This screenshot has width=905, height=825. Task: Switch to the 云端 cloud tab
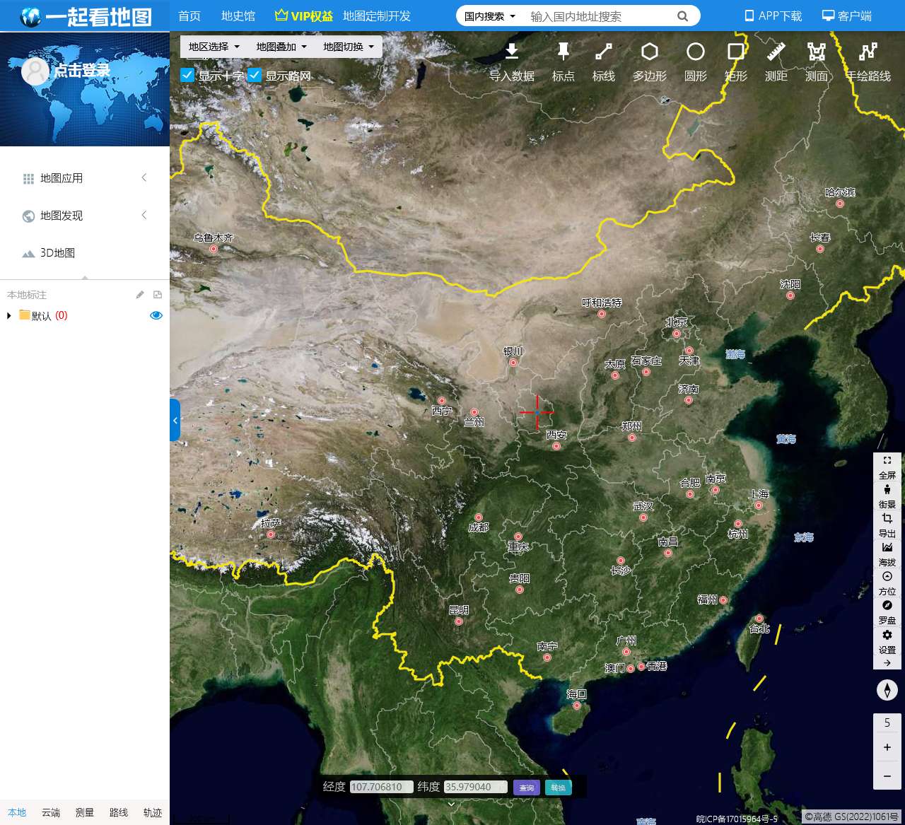click(51, 812)
